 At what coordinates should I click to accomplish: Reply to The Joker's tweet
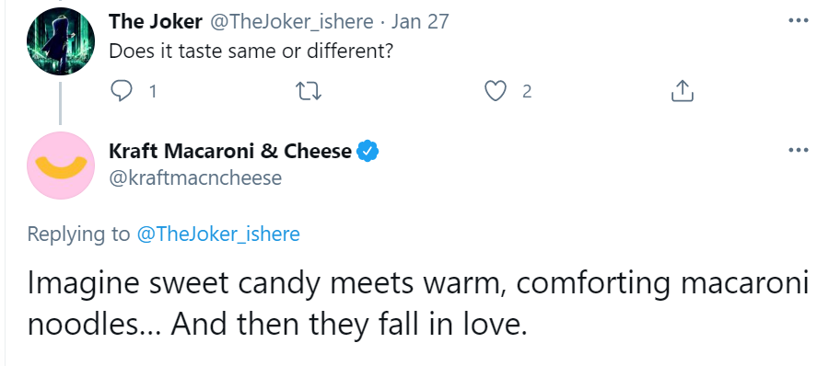(122, 92)
